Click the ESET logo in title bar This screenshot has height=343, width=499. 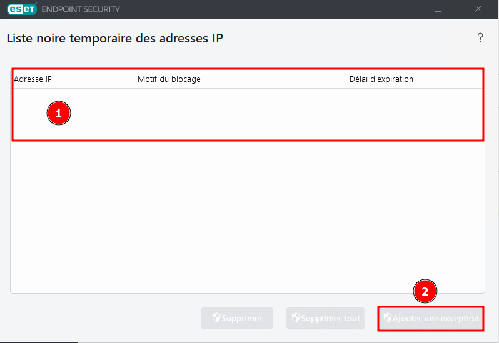[22, 9]
